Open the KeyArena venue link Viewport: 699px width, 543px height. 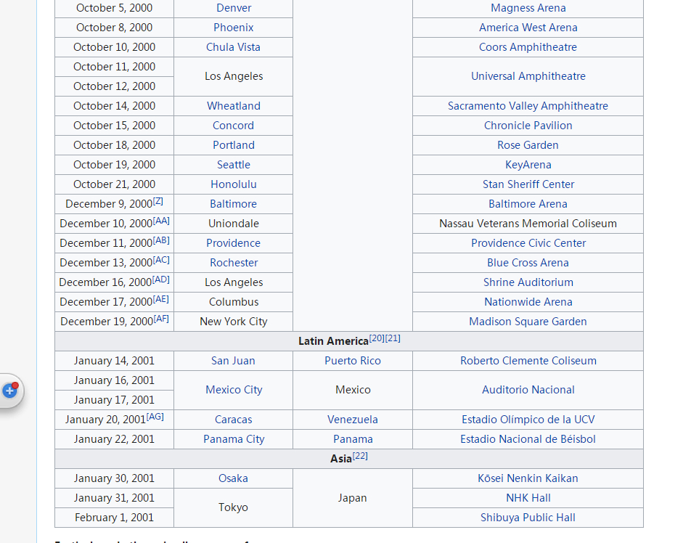[x=528, y=165]
